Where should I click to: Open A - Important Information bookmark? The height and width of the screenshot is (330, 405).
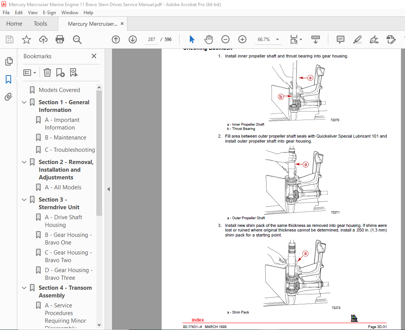[x=62, y=124]
